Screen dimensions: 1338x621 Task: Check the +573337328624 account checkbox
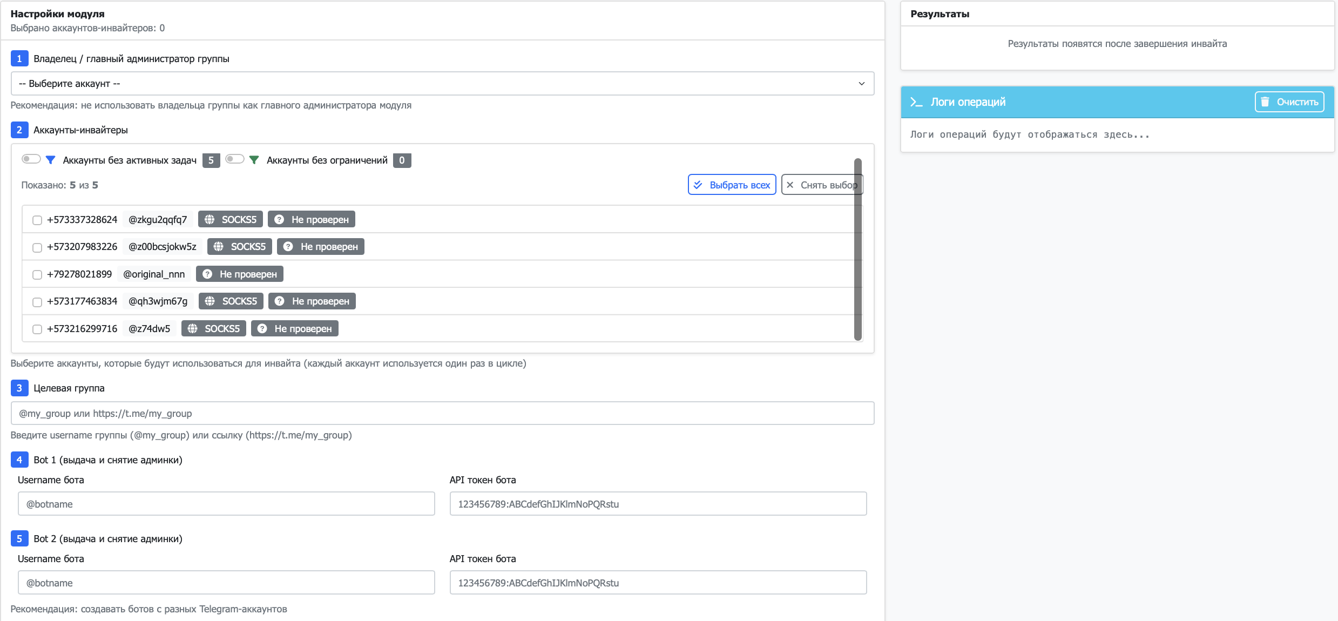[37, 220]
